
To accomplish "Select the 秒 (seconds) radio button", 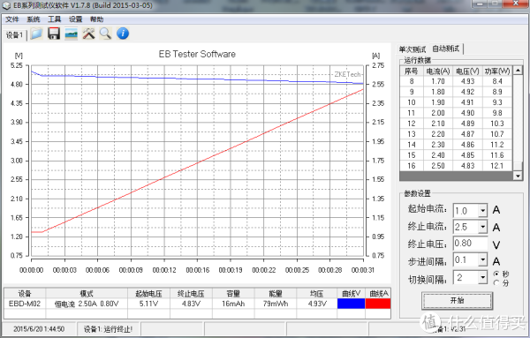I will (x=496, y=274).
